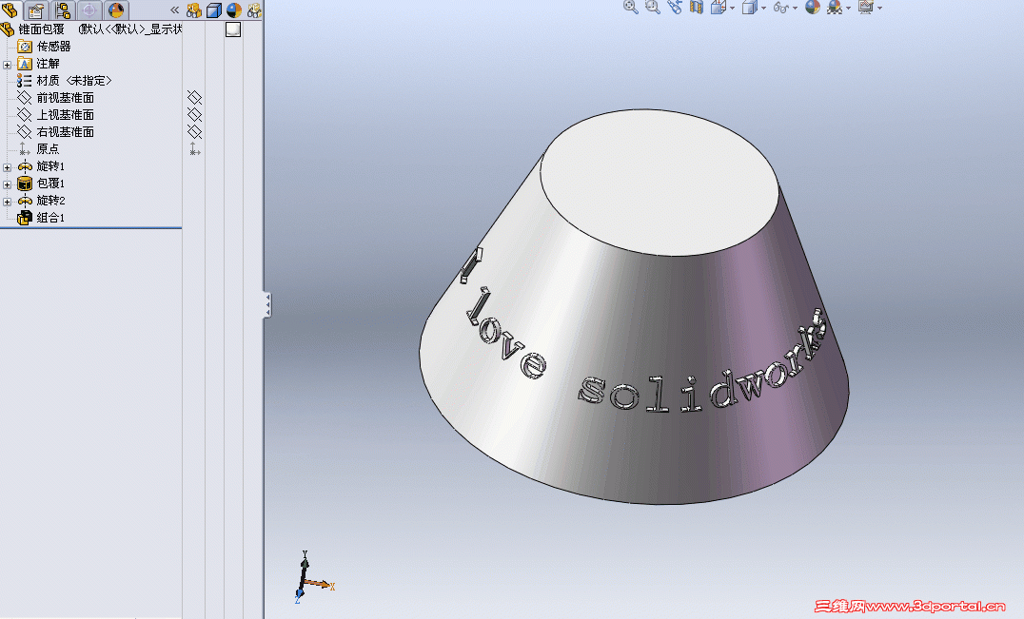Click the Previous View icon

675,8
